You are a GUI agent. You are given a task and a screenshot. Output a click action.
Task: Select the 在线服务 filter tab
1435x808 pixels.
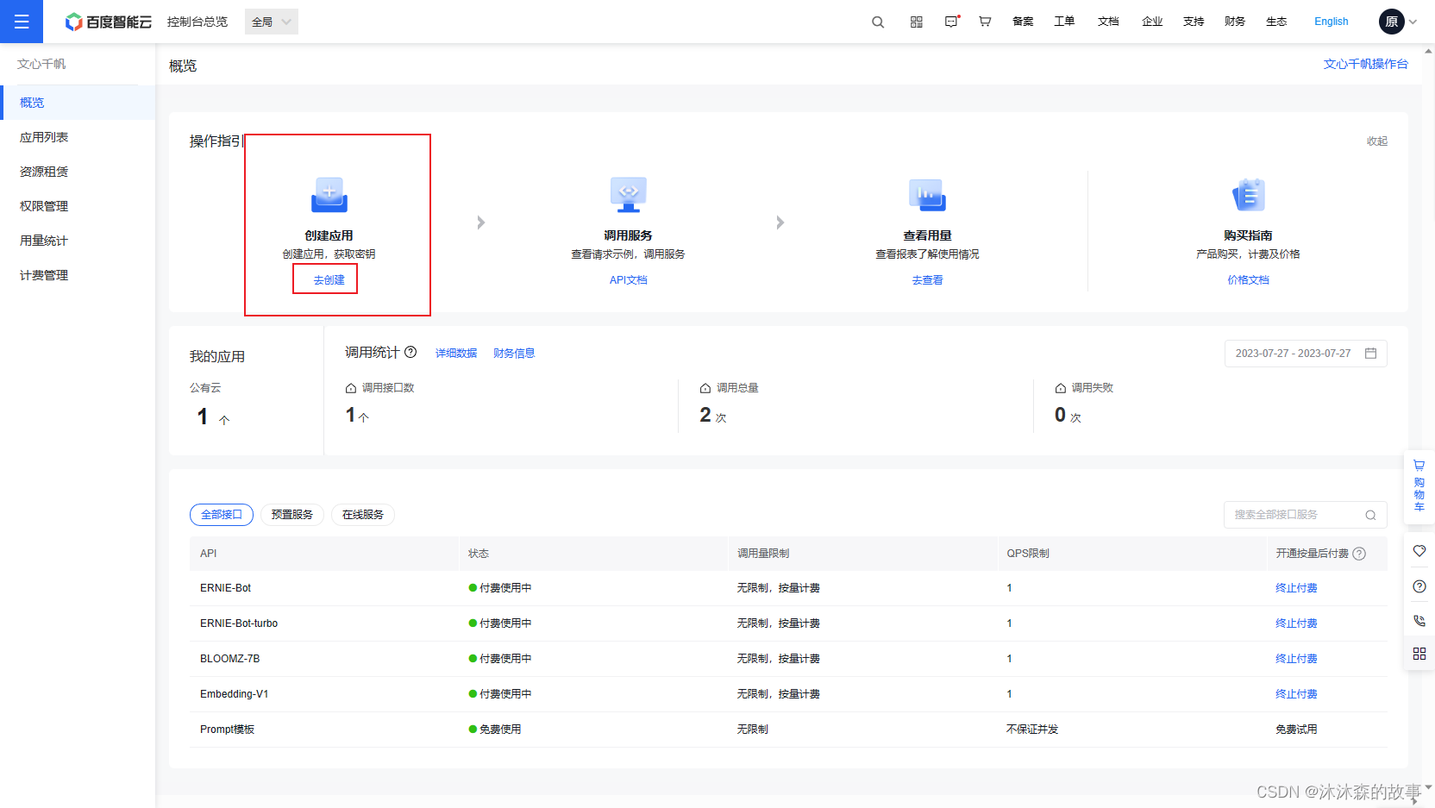(x=363, y=515)
